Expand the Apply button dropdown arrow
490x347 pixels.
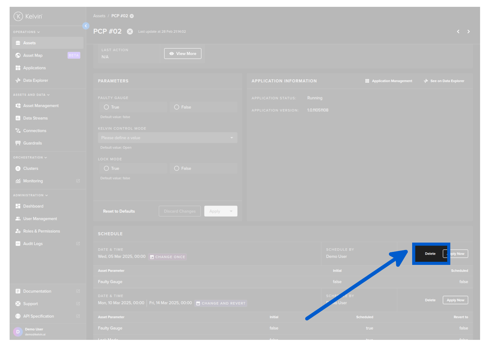[231, 211]
